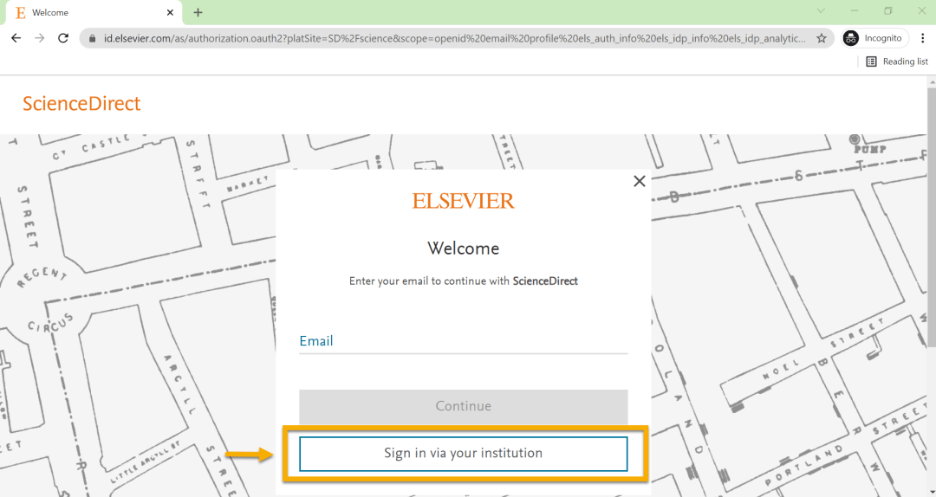Open the Incognito profile indicator

pyautogui.click(x=873, y=38)
